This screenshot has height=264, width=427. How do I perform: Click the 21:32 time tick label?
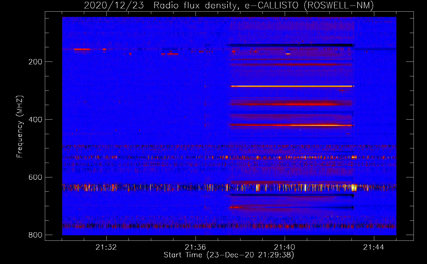(x=106, y=247)
